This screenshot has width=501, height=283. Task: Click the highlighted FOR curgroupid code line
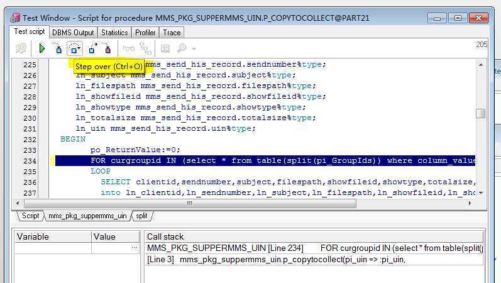click(265, 161)
